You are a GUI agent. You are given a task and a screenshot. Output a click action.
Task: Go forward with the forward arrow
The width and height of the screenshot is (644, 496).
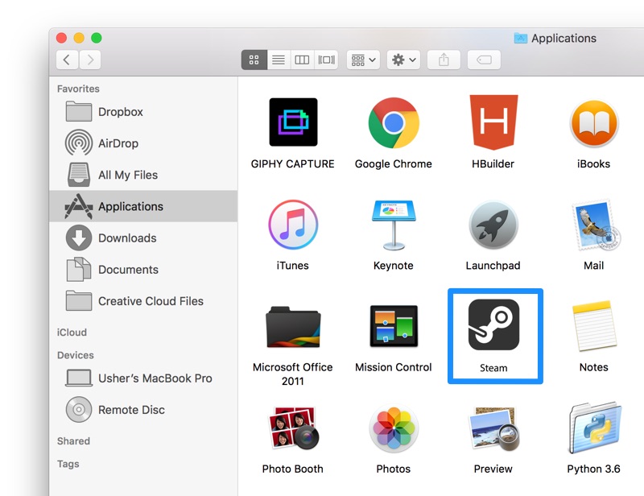click(x=90, y=60)
